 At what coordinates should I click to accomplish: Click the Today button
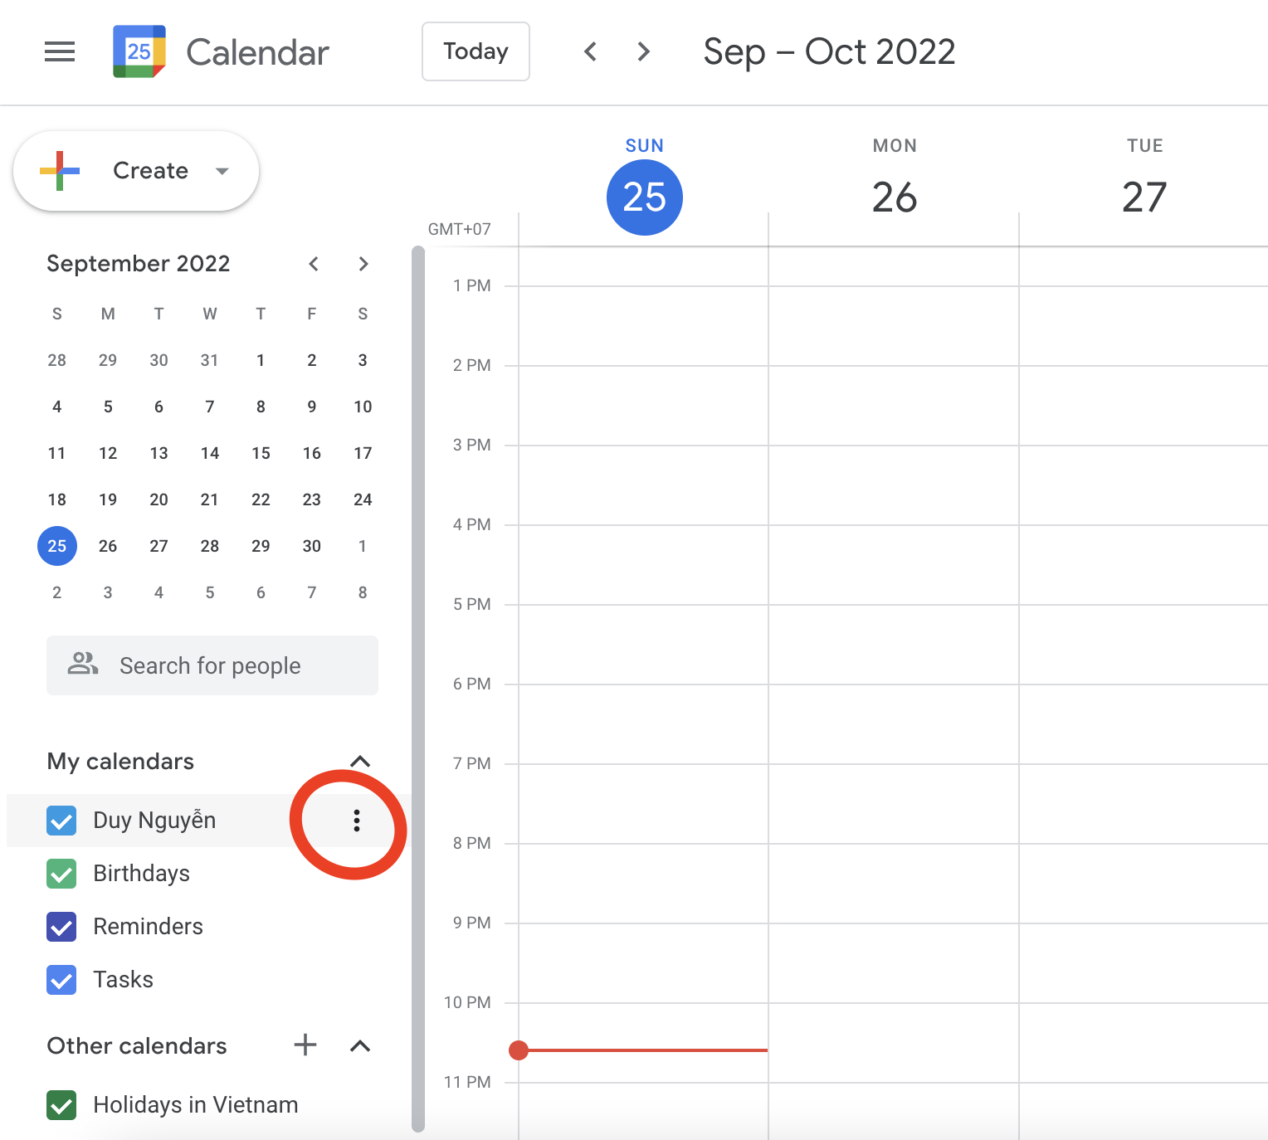[475, 51]
